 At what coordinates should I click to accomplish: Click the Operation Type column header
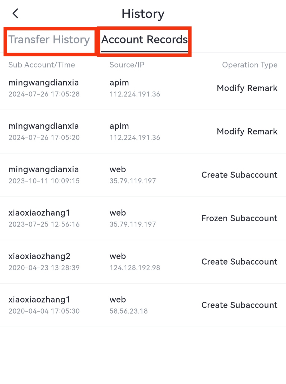pyautogui.click(x=249, y=65)
